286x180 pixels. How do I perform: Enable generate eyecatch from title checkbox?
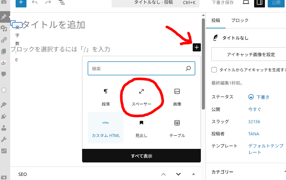point(214,70)
